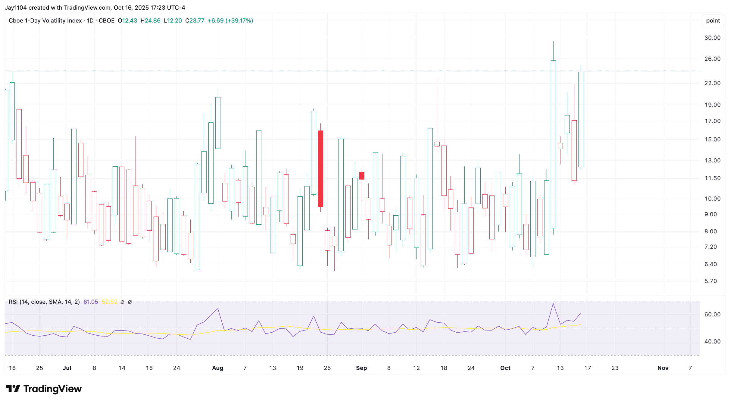Click the yellow RSI SMA value 52.52
The height and width of the screenshot is (403, 730).
coord(109,302)
